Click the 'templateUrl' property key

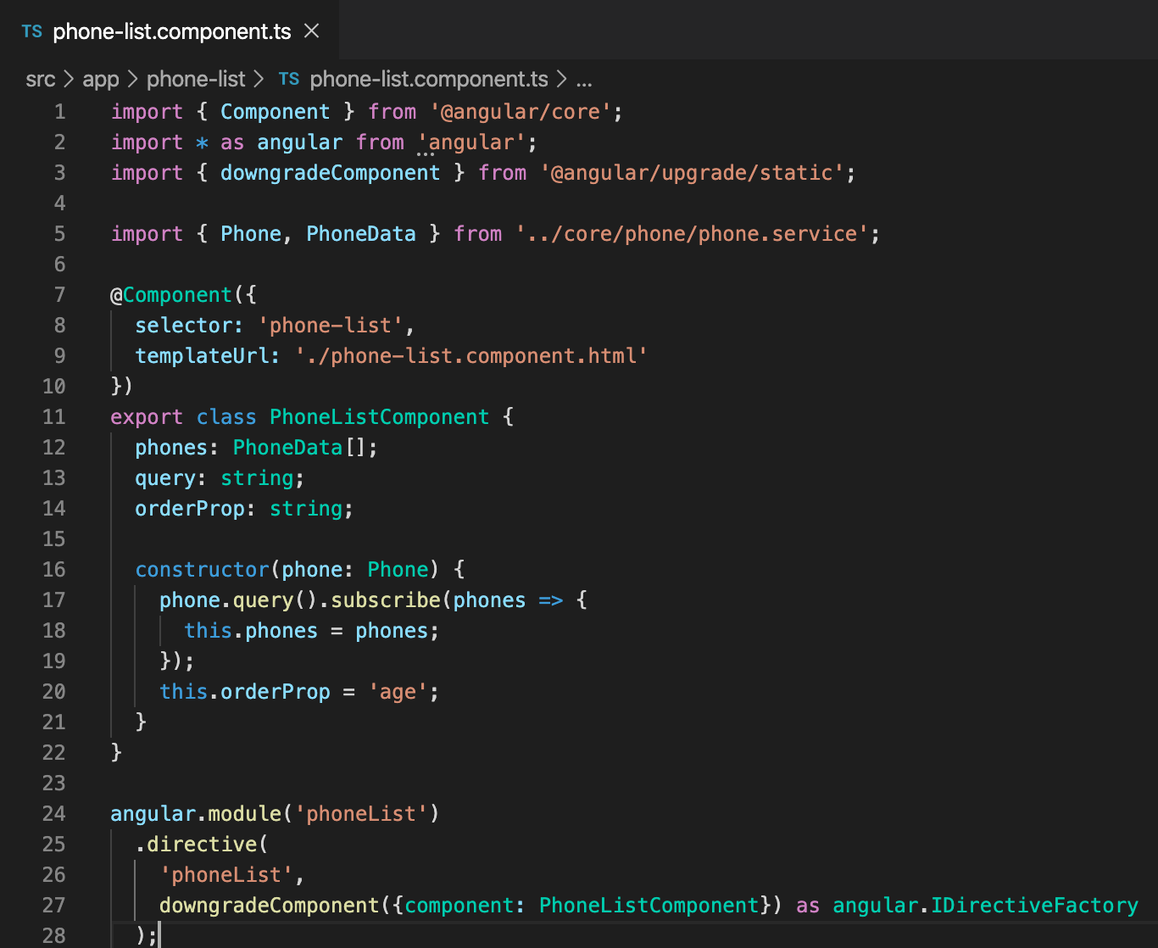click(x=202, y=356)
